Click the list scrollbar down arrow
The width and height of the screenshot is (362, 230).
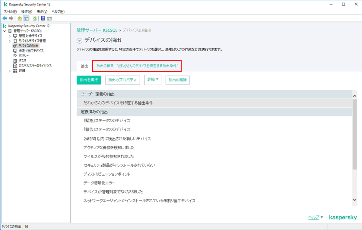[x=354, y=200]
